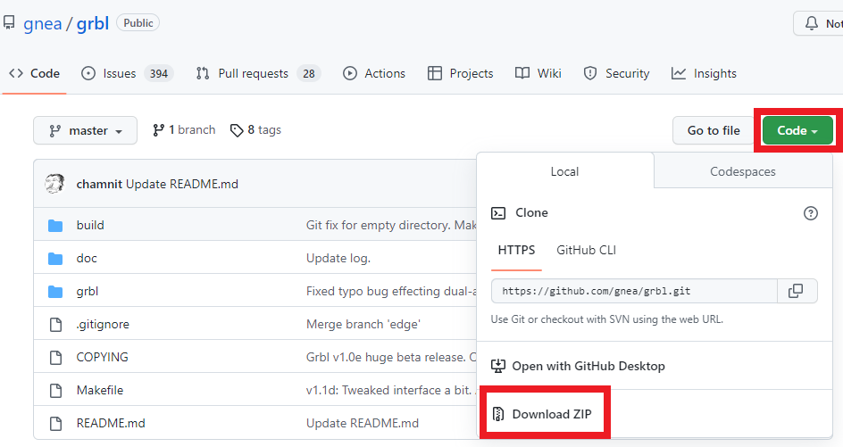Viewport: 843px width, 447px height.
Task: Click the 394 issues counter badge
Action: click(159, 73)
